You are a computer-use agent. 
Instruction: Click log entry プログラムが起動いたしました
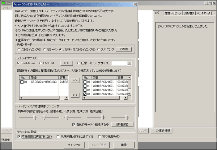point(183,26)
